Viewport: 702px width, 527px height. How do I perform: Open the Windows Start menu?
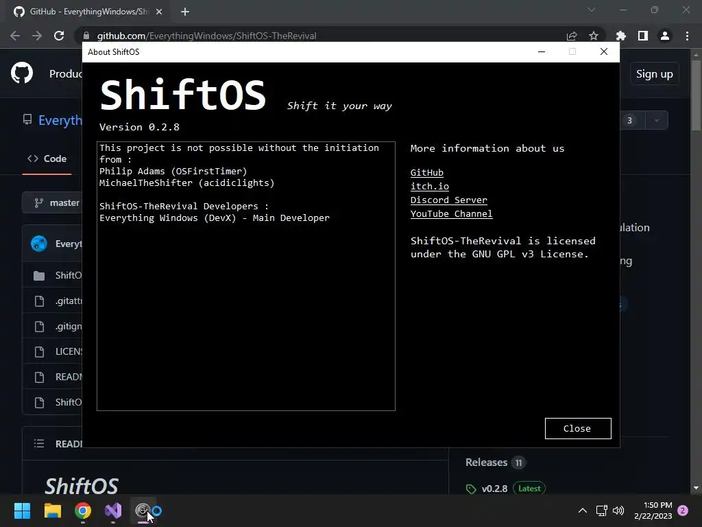(x=22, y=511)
